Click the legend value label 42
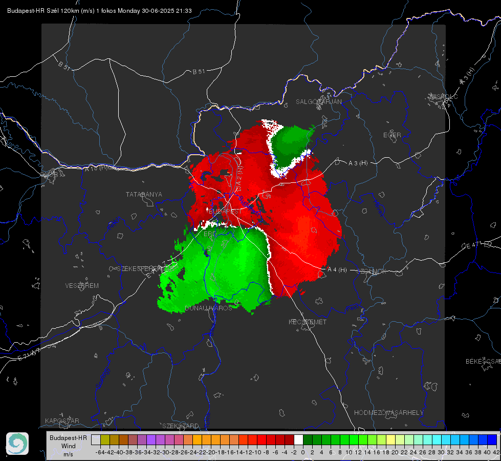The image size is (501, 461). (x=496, y=452)
